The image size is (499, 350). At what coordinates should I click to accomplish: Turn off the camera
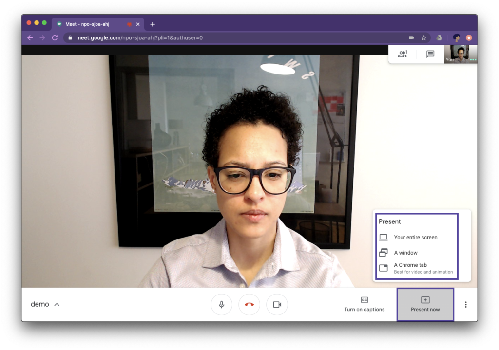click(x=277, y=304)
